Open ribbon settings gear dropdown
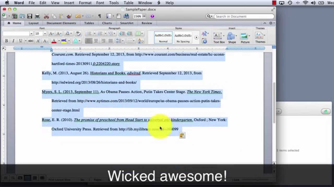334x187 pixels. 272,23
